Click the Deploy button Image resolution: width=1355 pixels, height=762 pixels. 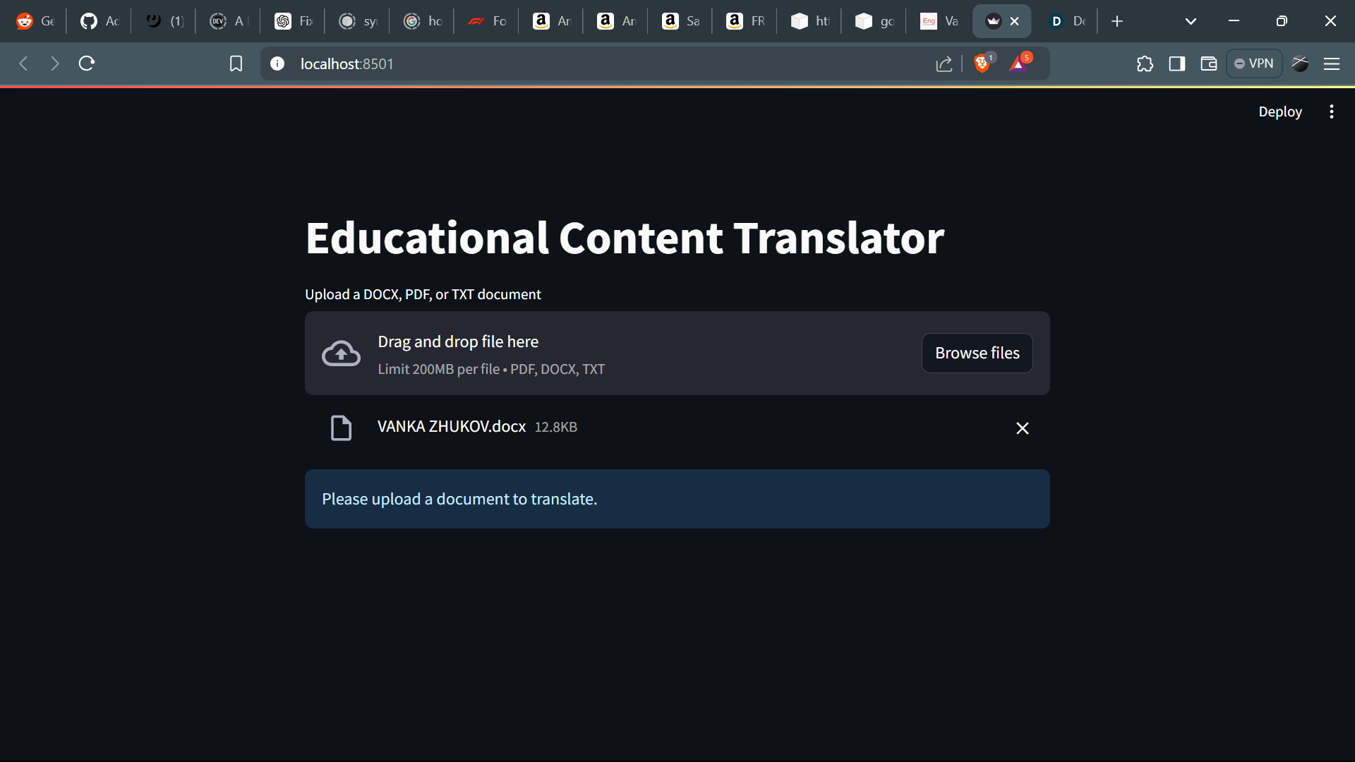click(1279, 111)
